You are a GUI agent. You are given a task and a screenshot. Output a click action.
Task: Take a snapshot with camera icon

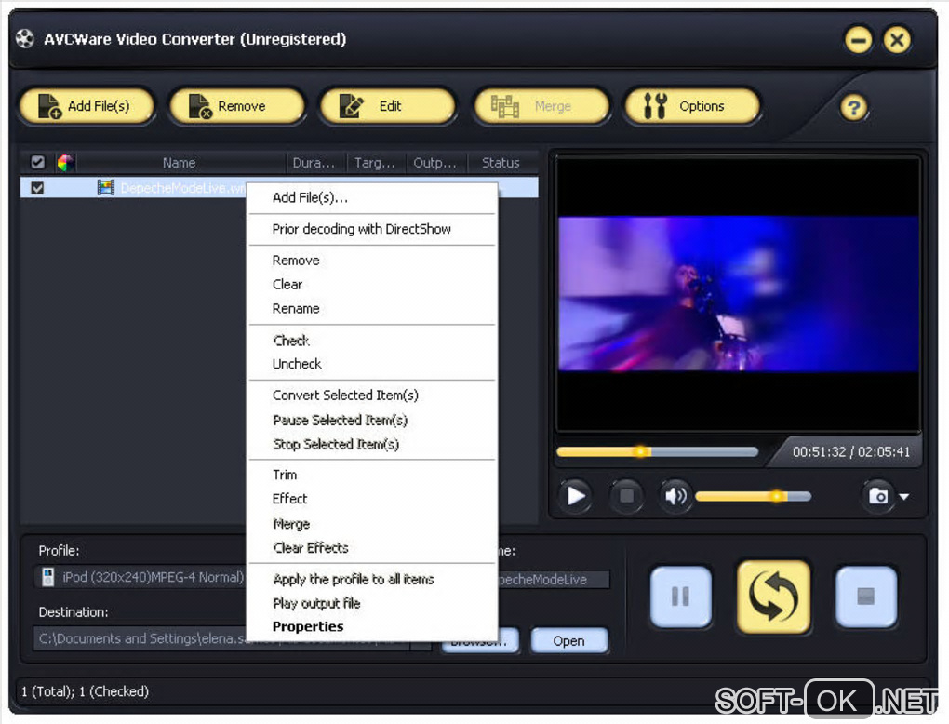click(x=877, y=496)
